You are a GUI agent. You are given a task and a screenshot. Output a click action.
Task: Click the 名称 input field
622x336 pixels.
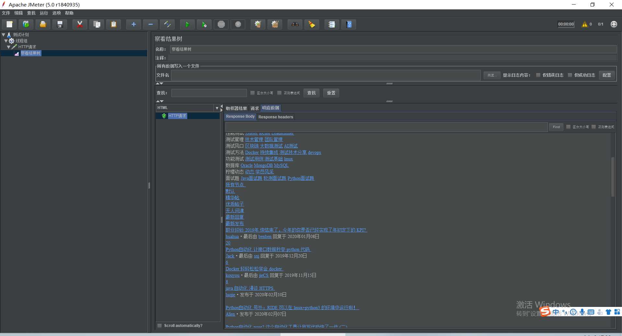pos(393,49)
